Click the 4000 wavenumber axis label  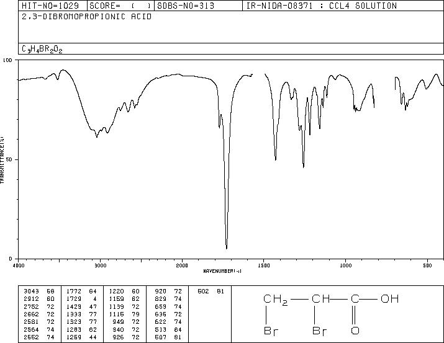point(19,265)
